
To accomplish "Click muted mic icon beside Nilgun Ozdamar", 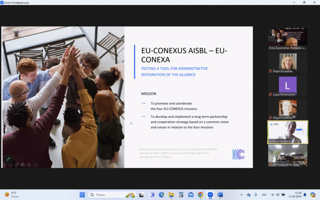I will 270,118.
